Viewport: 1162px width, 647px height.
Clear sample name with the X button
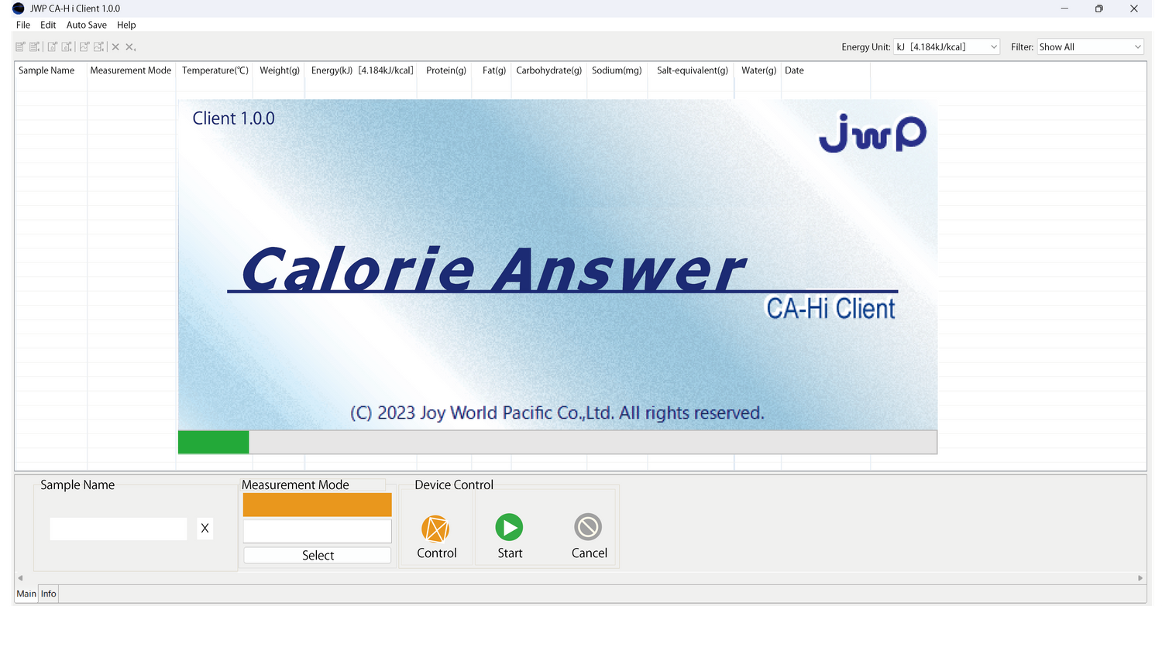[205, 528]
